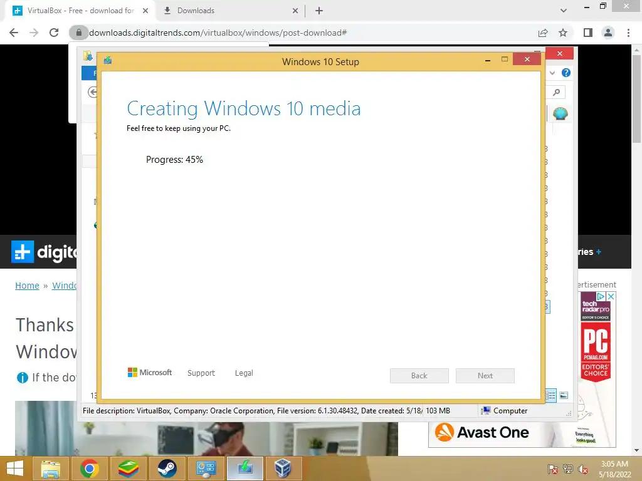The image size is (642, 481).
Task: Click the Explorer search magnifier icon
Action: point(557,92)
